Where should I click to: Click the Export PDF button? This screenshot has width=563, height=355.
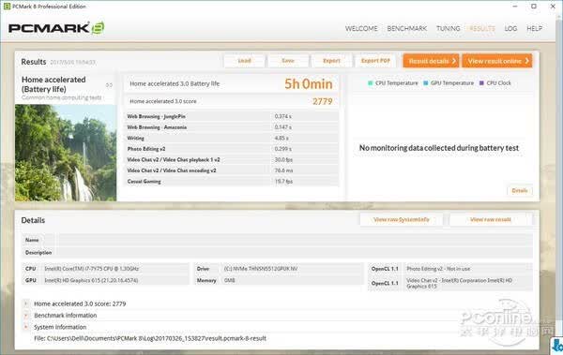375,61
